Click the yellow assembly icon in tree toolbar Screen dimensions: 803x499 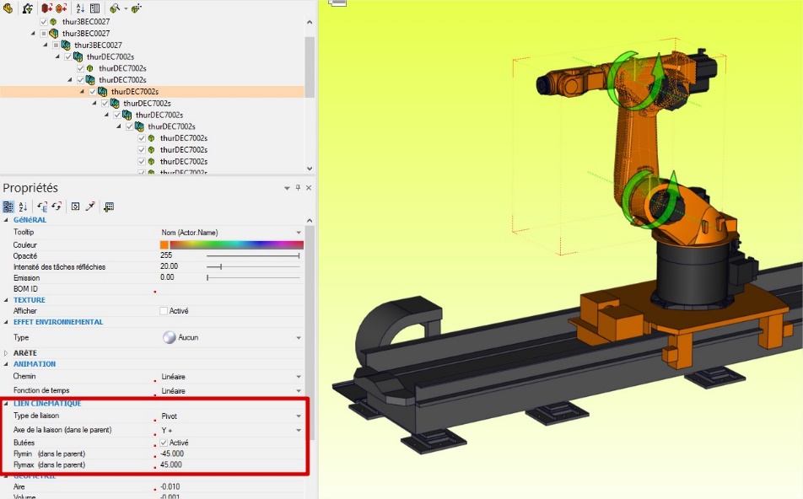tap(8, 8)
